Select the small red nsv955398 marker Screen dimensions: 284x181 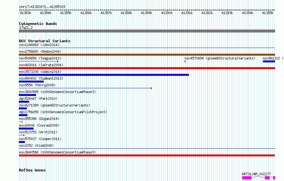click(x=20, y=122)
